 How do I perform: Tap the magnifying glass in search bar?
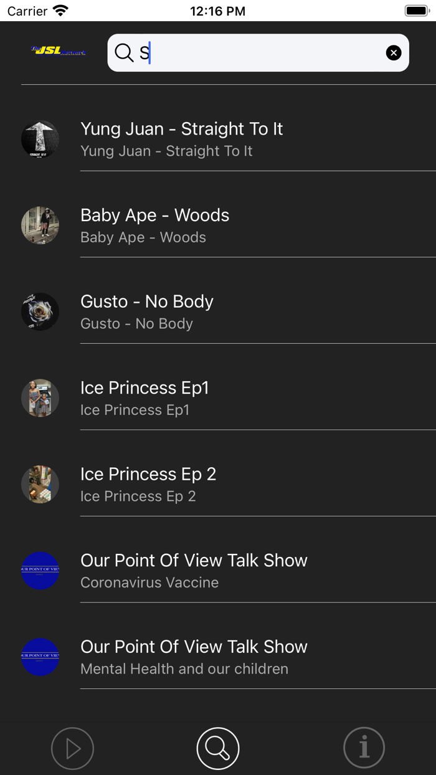point(124,53)
